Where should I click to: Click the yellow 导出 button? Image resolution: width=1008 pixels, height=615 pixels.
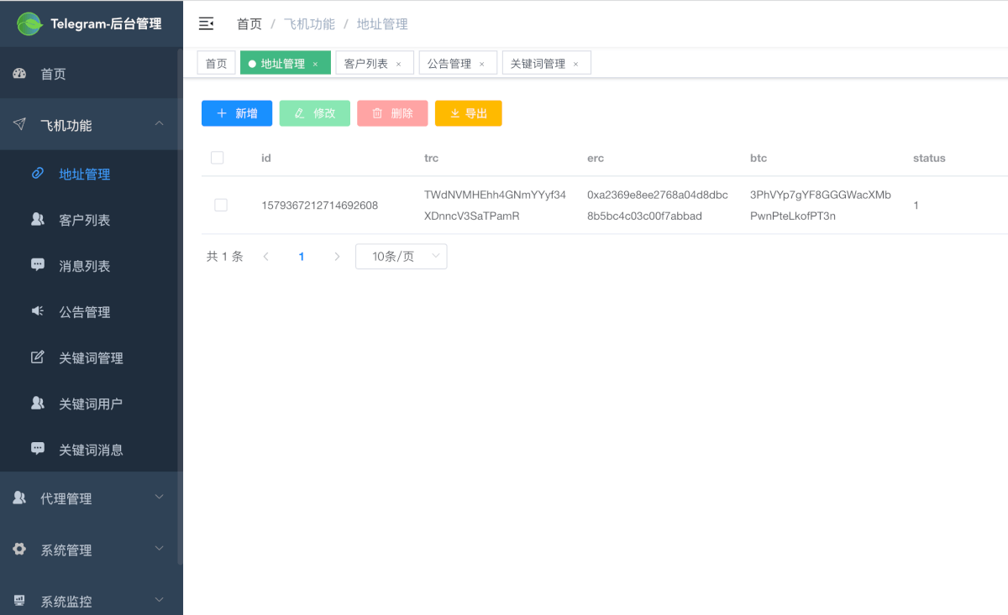pos(468,113)
